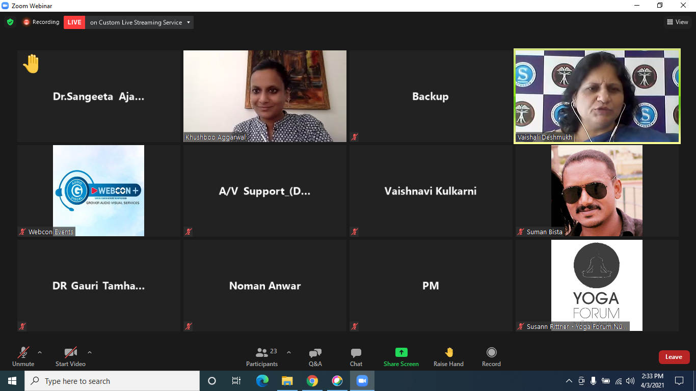Screen dimensions: 696x391
Task: Expand video options arrow beside Start Video
Action: point(90,352)
